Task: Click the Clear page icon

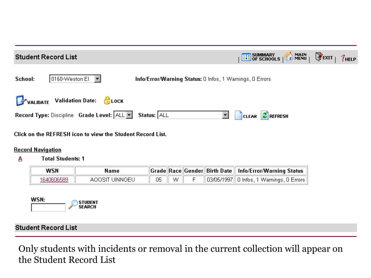Action: (x=238, y=115)
